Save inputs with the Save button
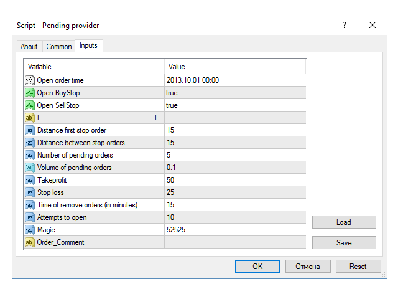This screenshot has width=398, height=299. [x=344, y=242]
